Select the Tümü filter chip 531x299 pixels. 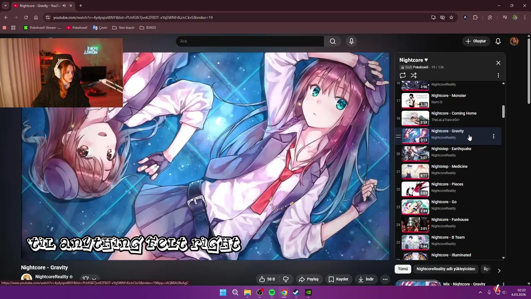(x=403, y=269)
